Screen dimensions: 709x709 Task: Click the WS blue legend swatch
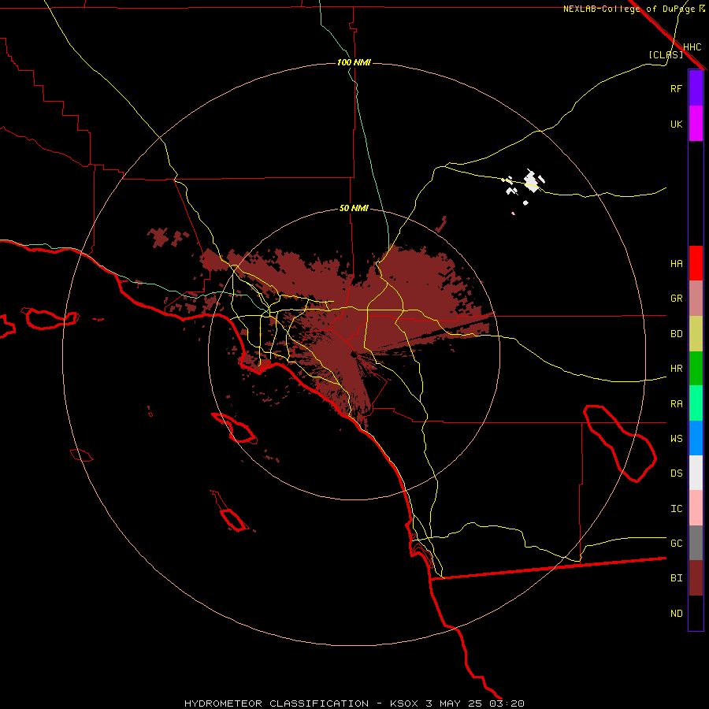pos(696,438)
